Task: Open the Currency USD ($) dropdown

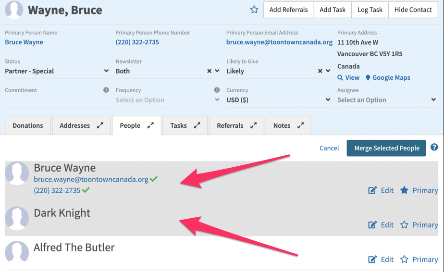Action: coord(279,100)
